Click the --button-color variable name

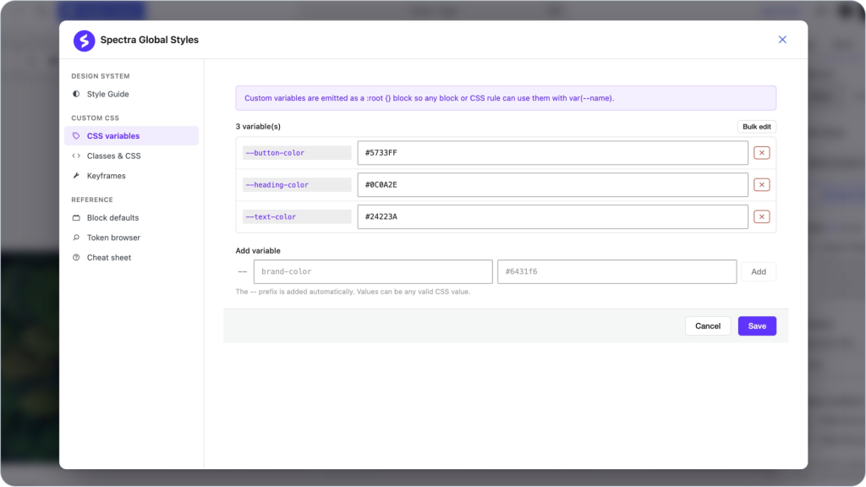pyautogui.click(x=297, y=153)
